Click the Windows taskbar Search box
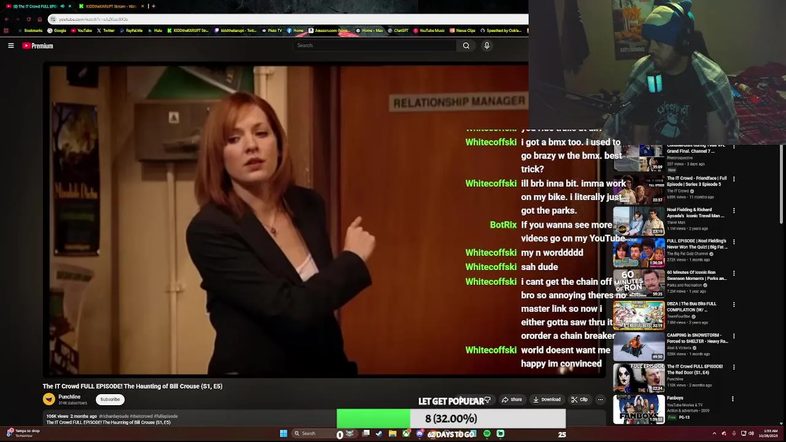Viewport: 786px width, 442px height. click(324, 433)
